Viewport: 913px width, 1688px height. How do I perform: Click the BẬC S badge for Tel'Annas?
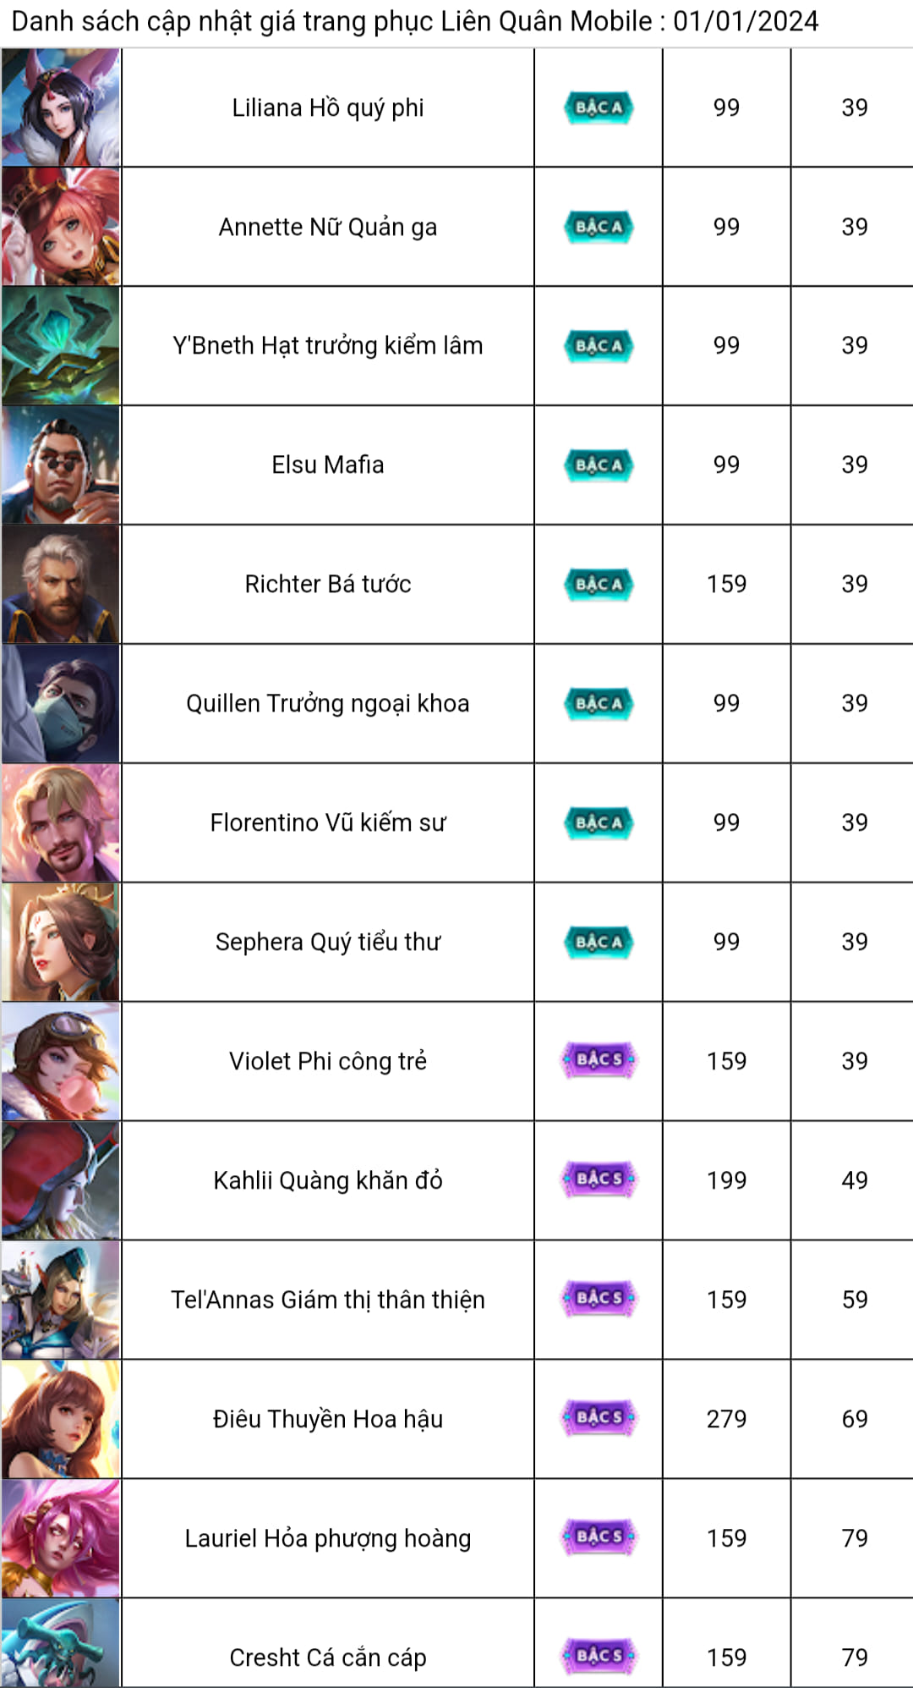pos(599,1299)
